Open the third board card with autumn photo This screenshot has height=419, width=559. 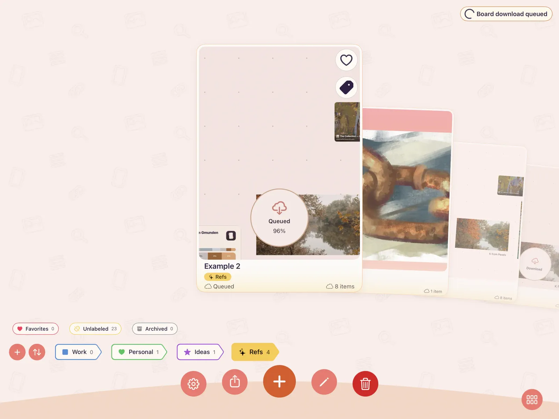pos(487,222)
